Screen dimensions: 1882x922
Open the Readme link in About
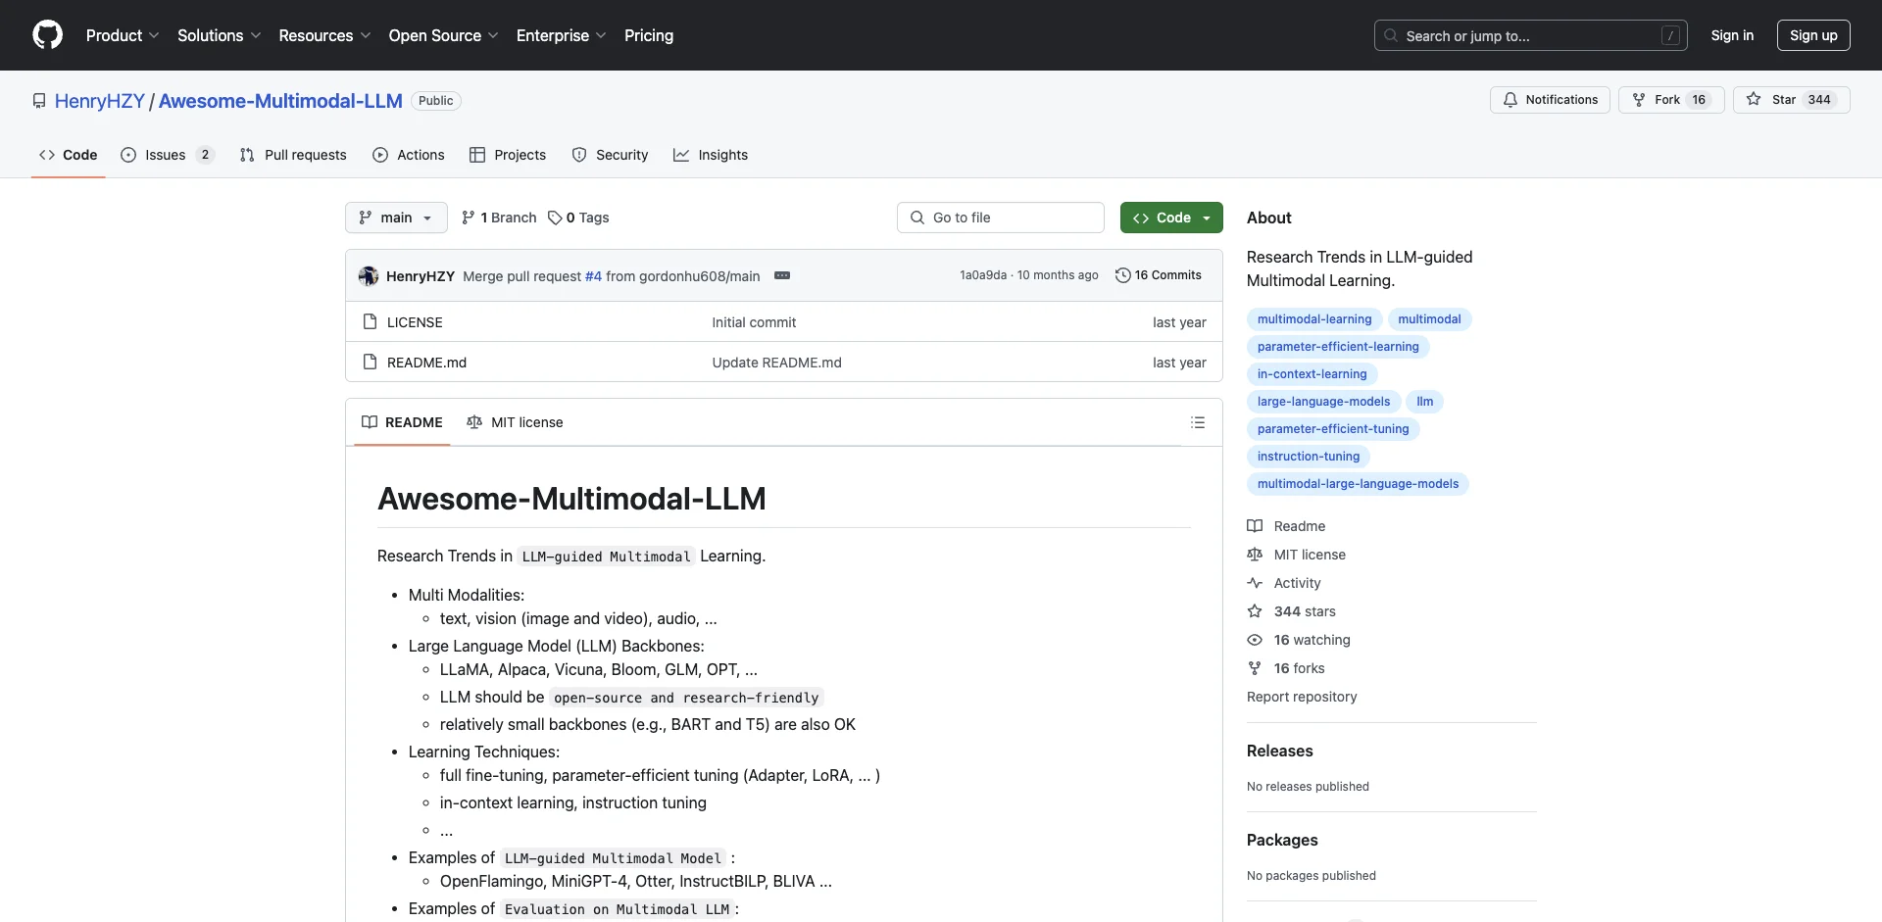point(1286,526)
